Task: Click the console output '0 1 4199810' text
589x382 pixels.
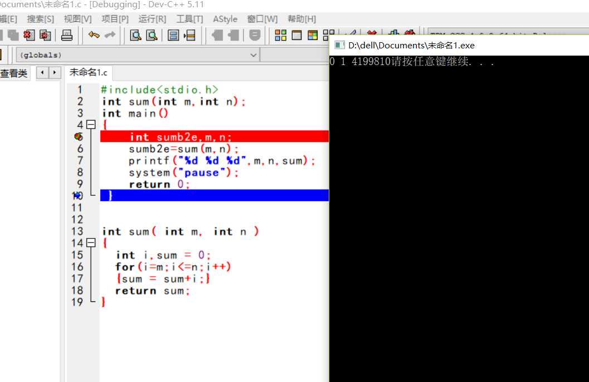Action: [360, 62]
